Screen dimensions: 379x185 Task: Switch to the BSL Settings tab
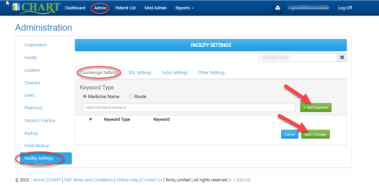pyautogui.click(x=140, y=73)
